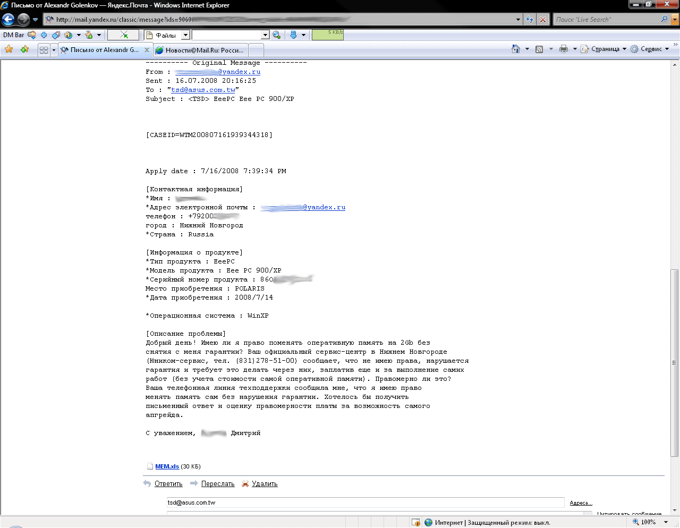Click the reply arrow icon beside Ответить

tap(147, 483)
